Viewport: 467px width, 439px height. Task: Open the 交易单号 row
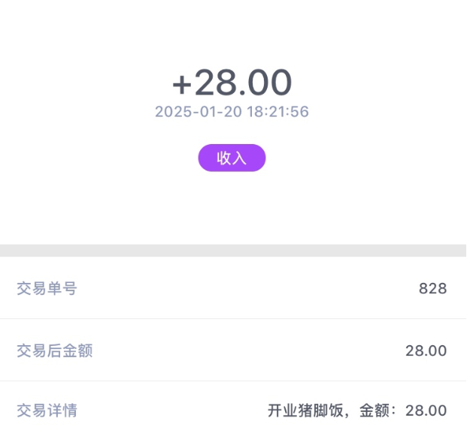coord(233,287)
